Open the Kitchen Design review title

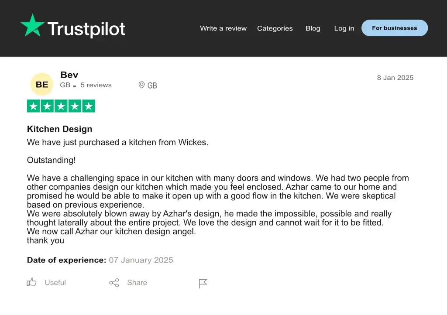tap(59, 129)
